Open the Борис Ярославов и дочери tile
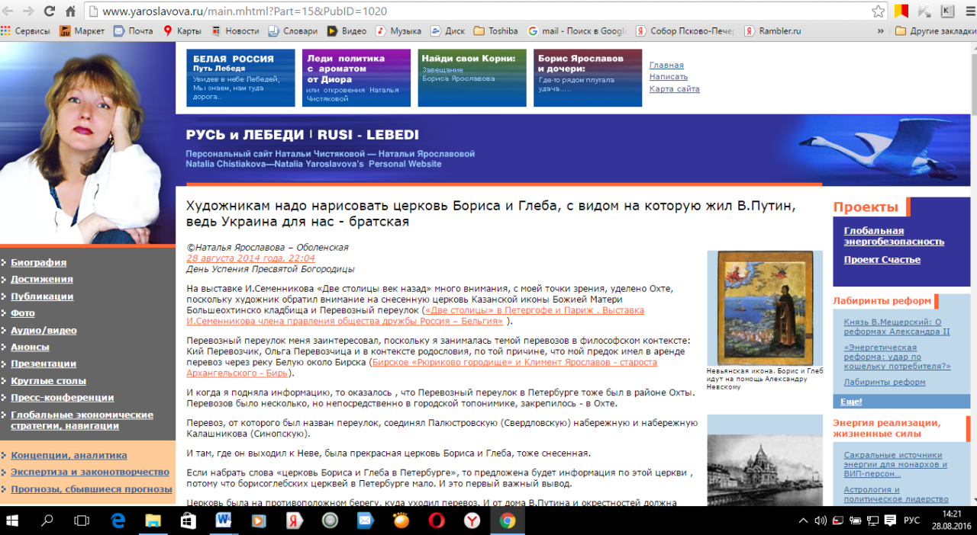Viewport: 977px width, 535px height. pos(588,78)
